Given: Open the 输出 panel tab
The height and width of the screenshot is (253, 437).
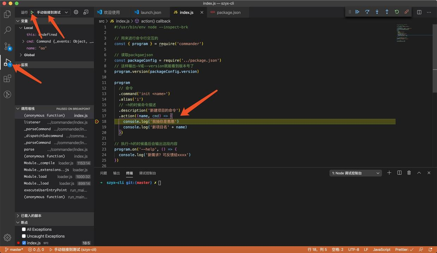Looking at the screenshot, I should (x=116, y=173).
